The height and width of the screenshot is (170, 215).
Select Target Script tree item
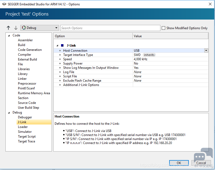[27, 137]
